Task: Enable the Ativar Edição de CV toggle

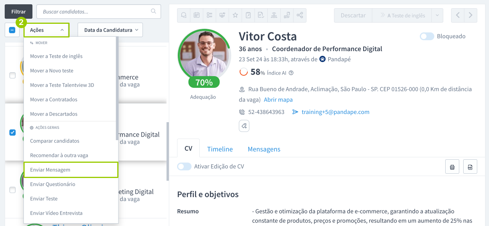Action: point(184,167)
